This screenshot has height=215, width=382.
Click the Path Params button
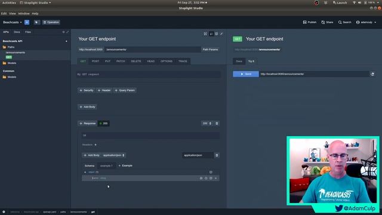pos(210,50)
